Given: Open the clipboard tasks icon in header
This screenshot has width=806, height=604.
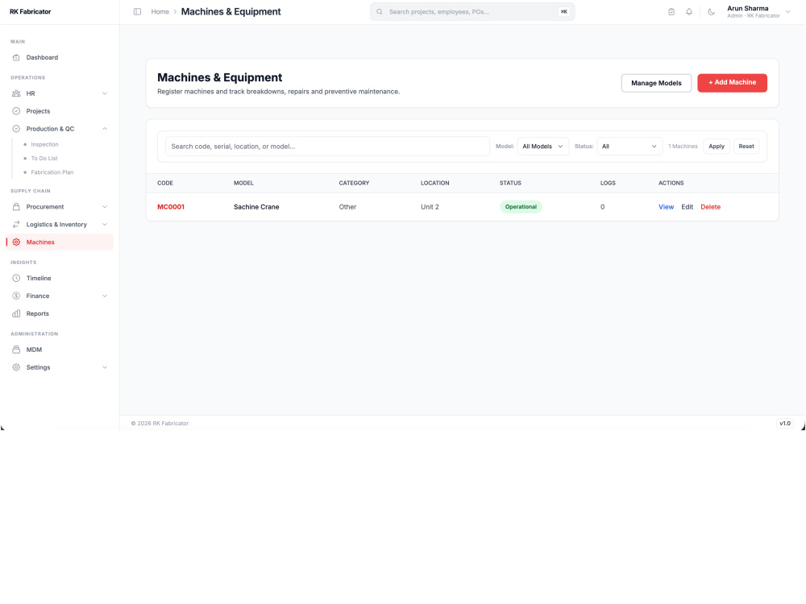Looking at the screenshot, I should click(x=671, y=12).
